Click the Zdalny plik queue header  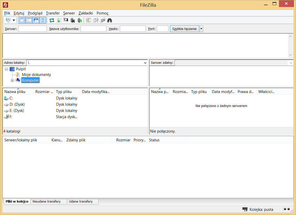point(88,140)
